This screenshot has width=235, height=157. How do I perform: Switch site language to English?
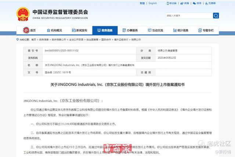click(x=153, y=3)
